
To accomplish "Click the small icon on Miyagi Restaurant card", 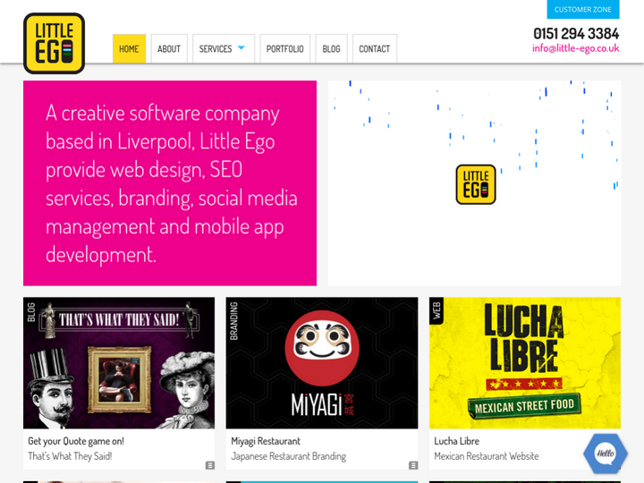I will coord(413,465).
